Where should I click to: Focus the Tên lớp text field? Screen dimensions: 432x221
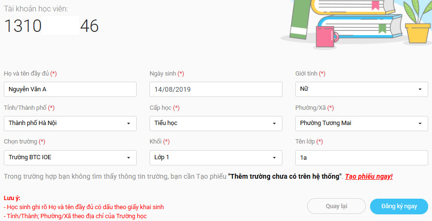point(362,157)
